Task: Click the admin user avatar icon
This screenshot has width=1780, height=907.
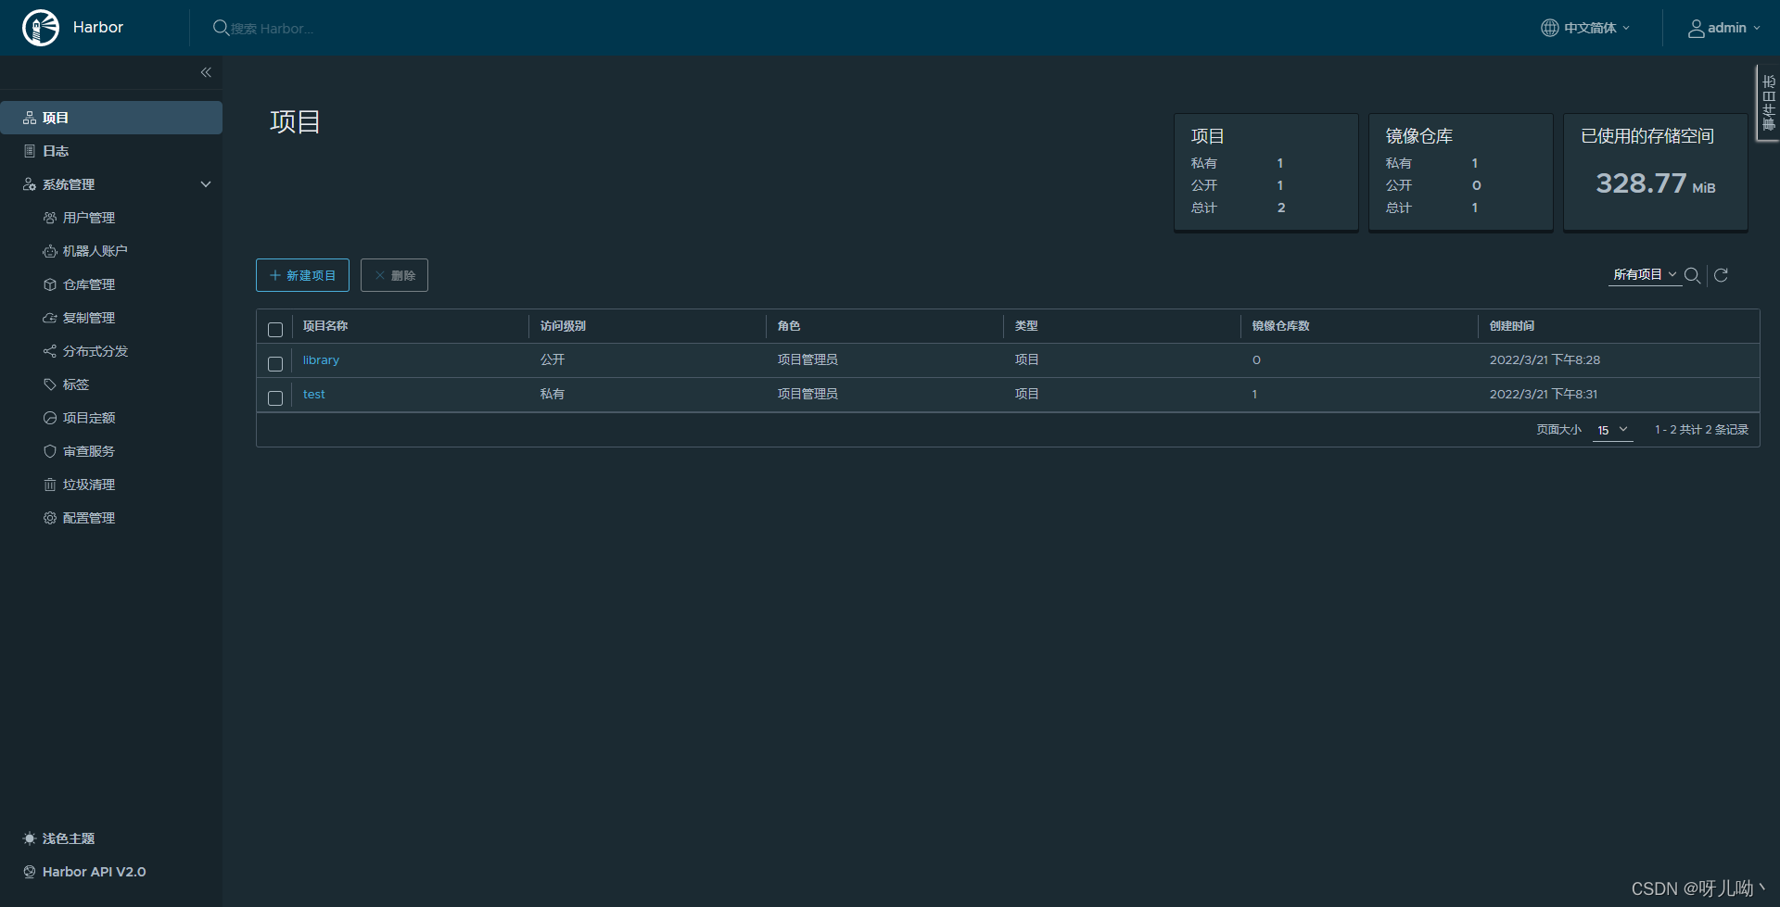Action: (x=1696, y=28)
